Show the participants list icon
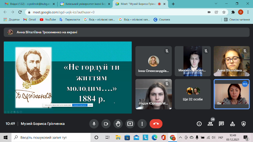The image size is (253, 142). tap(210, 124)
